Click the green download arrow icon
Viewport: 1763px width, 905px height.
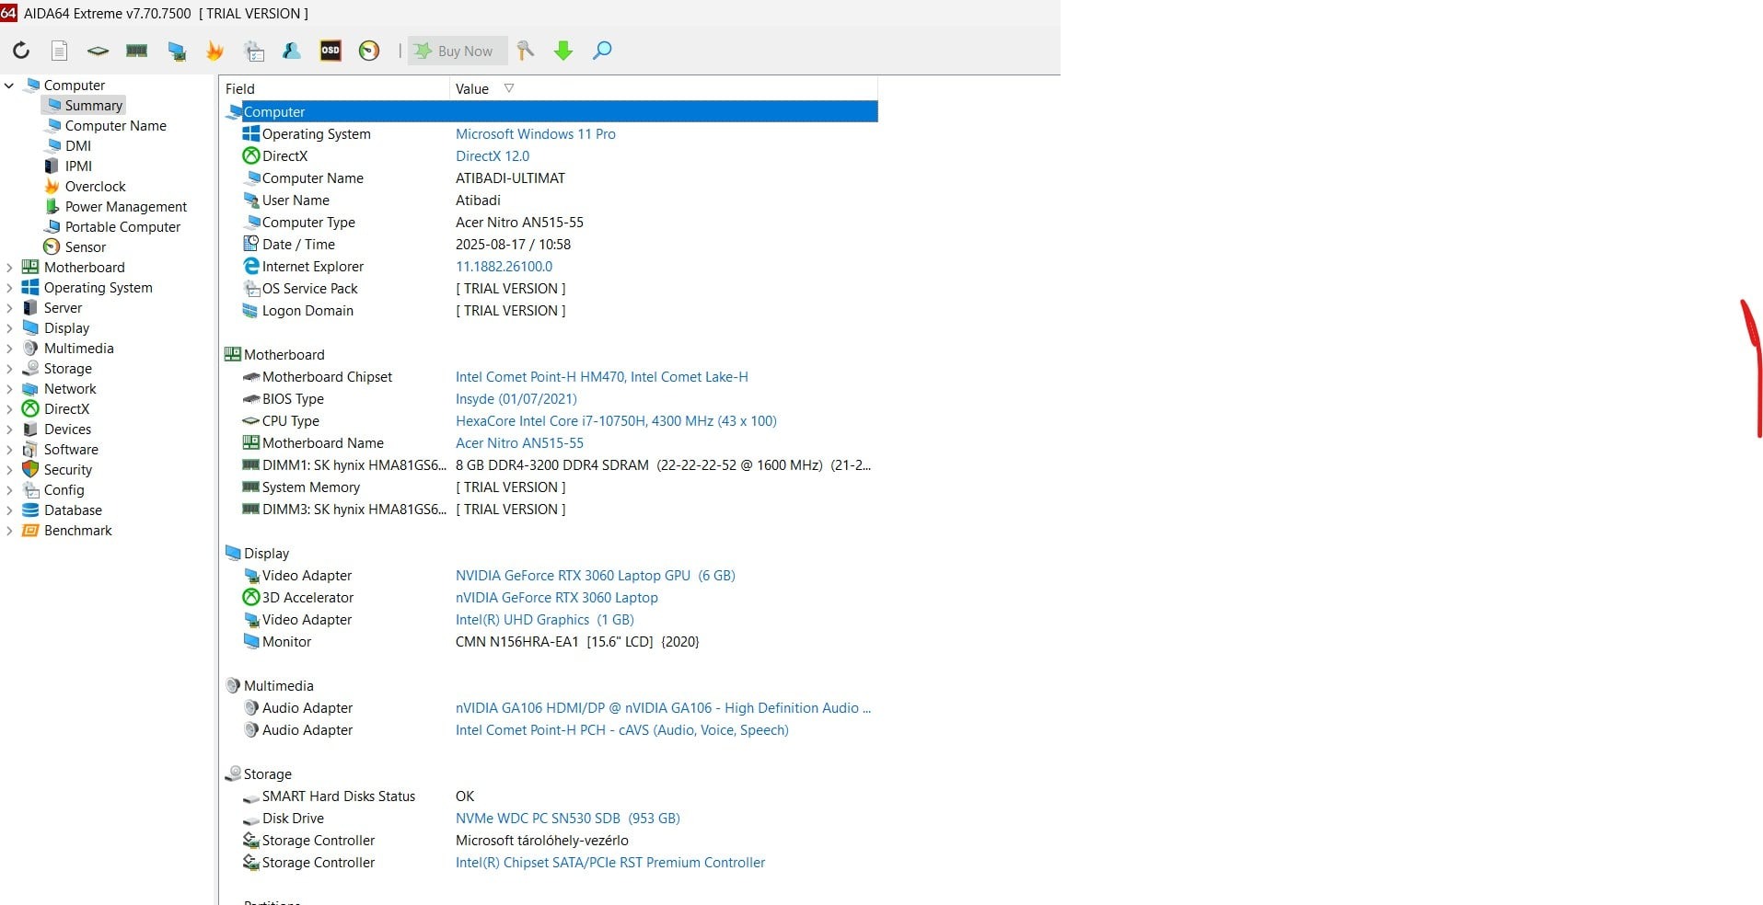point(563,51)
